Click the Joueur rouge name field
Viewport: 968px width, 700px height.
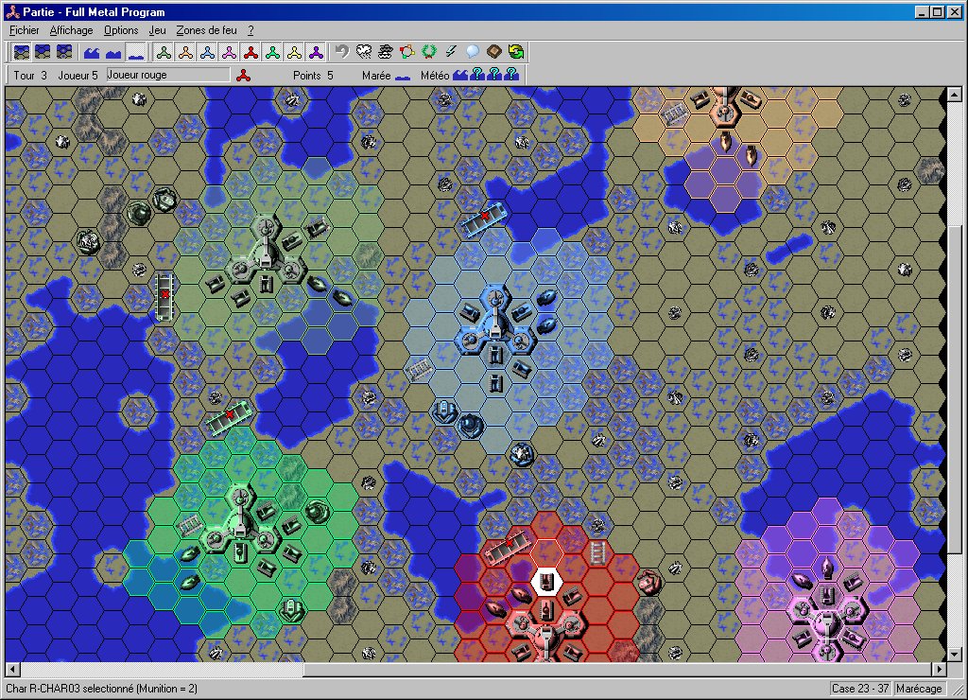click(167, 75)
